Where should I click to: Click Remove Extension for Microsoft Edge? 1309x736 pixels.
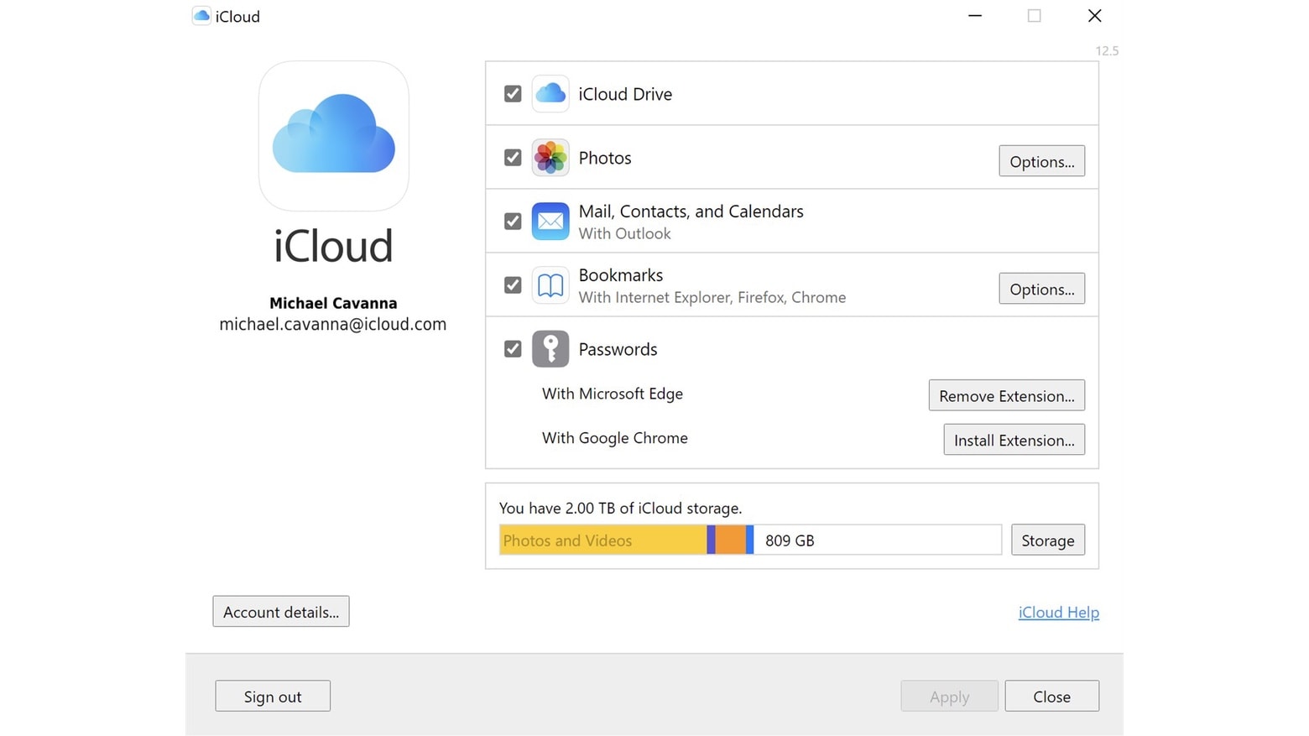(x=1006, y=395)
